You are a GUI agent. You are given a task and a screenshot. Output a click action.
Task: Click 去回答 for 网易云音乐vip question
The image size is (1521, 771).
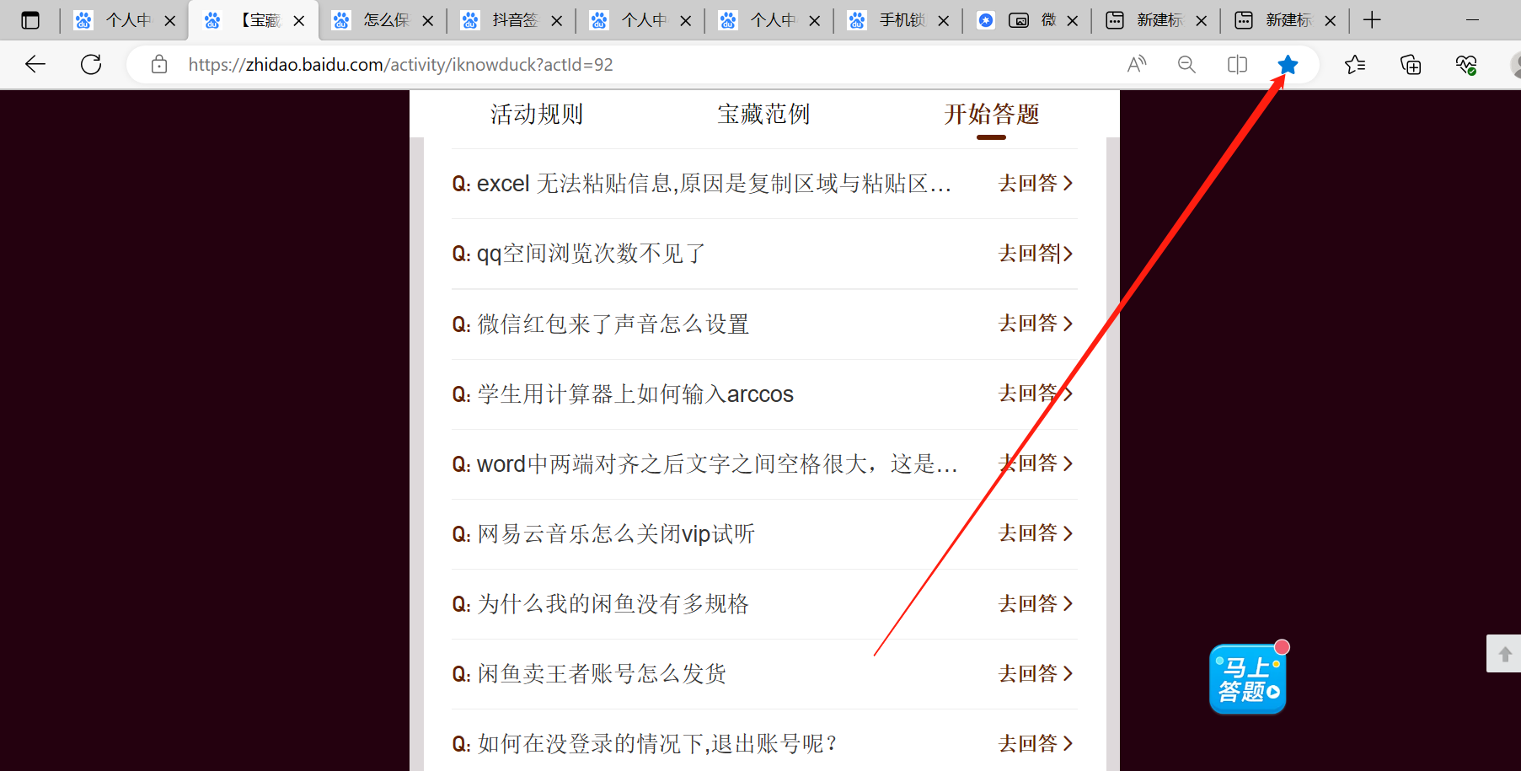[x=1036, y=533]
